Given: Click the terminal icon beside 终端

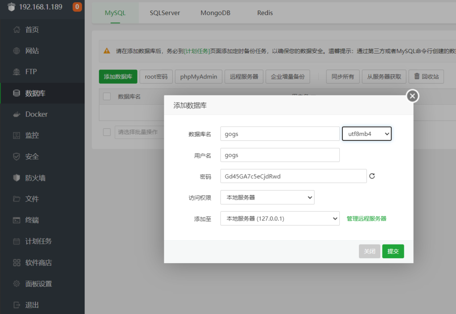Looking at the screenshot, I should tap(16, 220).
